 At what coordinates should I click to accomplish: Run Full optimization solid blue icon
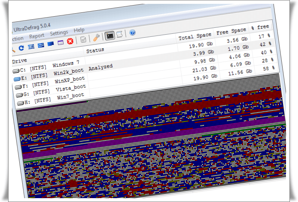[x=51, y=44]
